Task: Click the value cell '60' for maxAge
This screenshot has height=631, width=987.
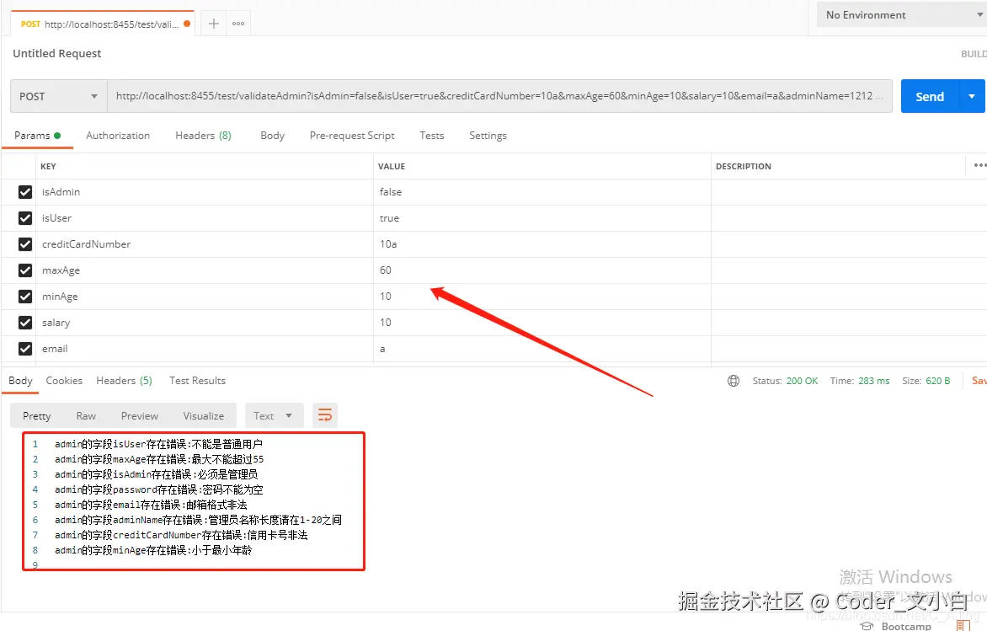Action: click(x=542, y=270)
